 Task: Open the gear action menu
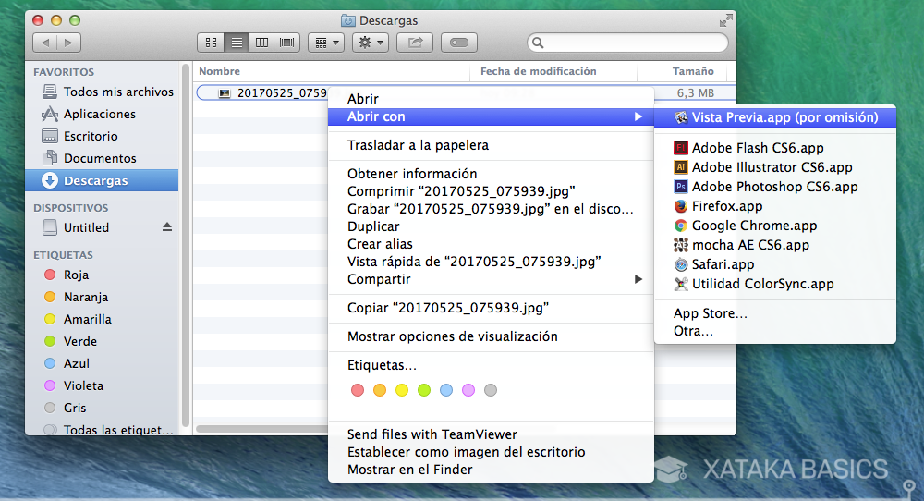(x=370, y=43)
